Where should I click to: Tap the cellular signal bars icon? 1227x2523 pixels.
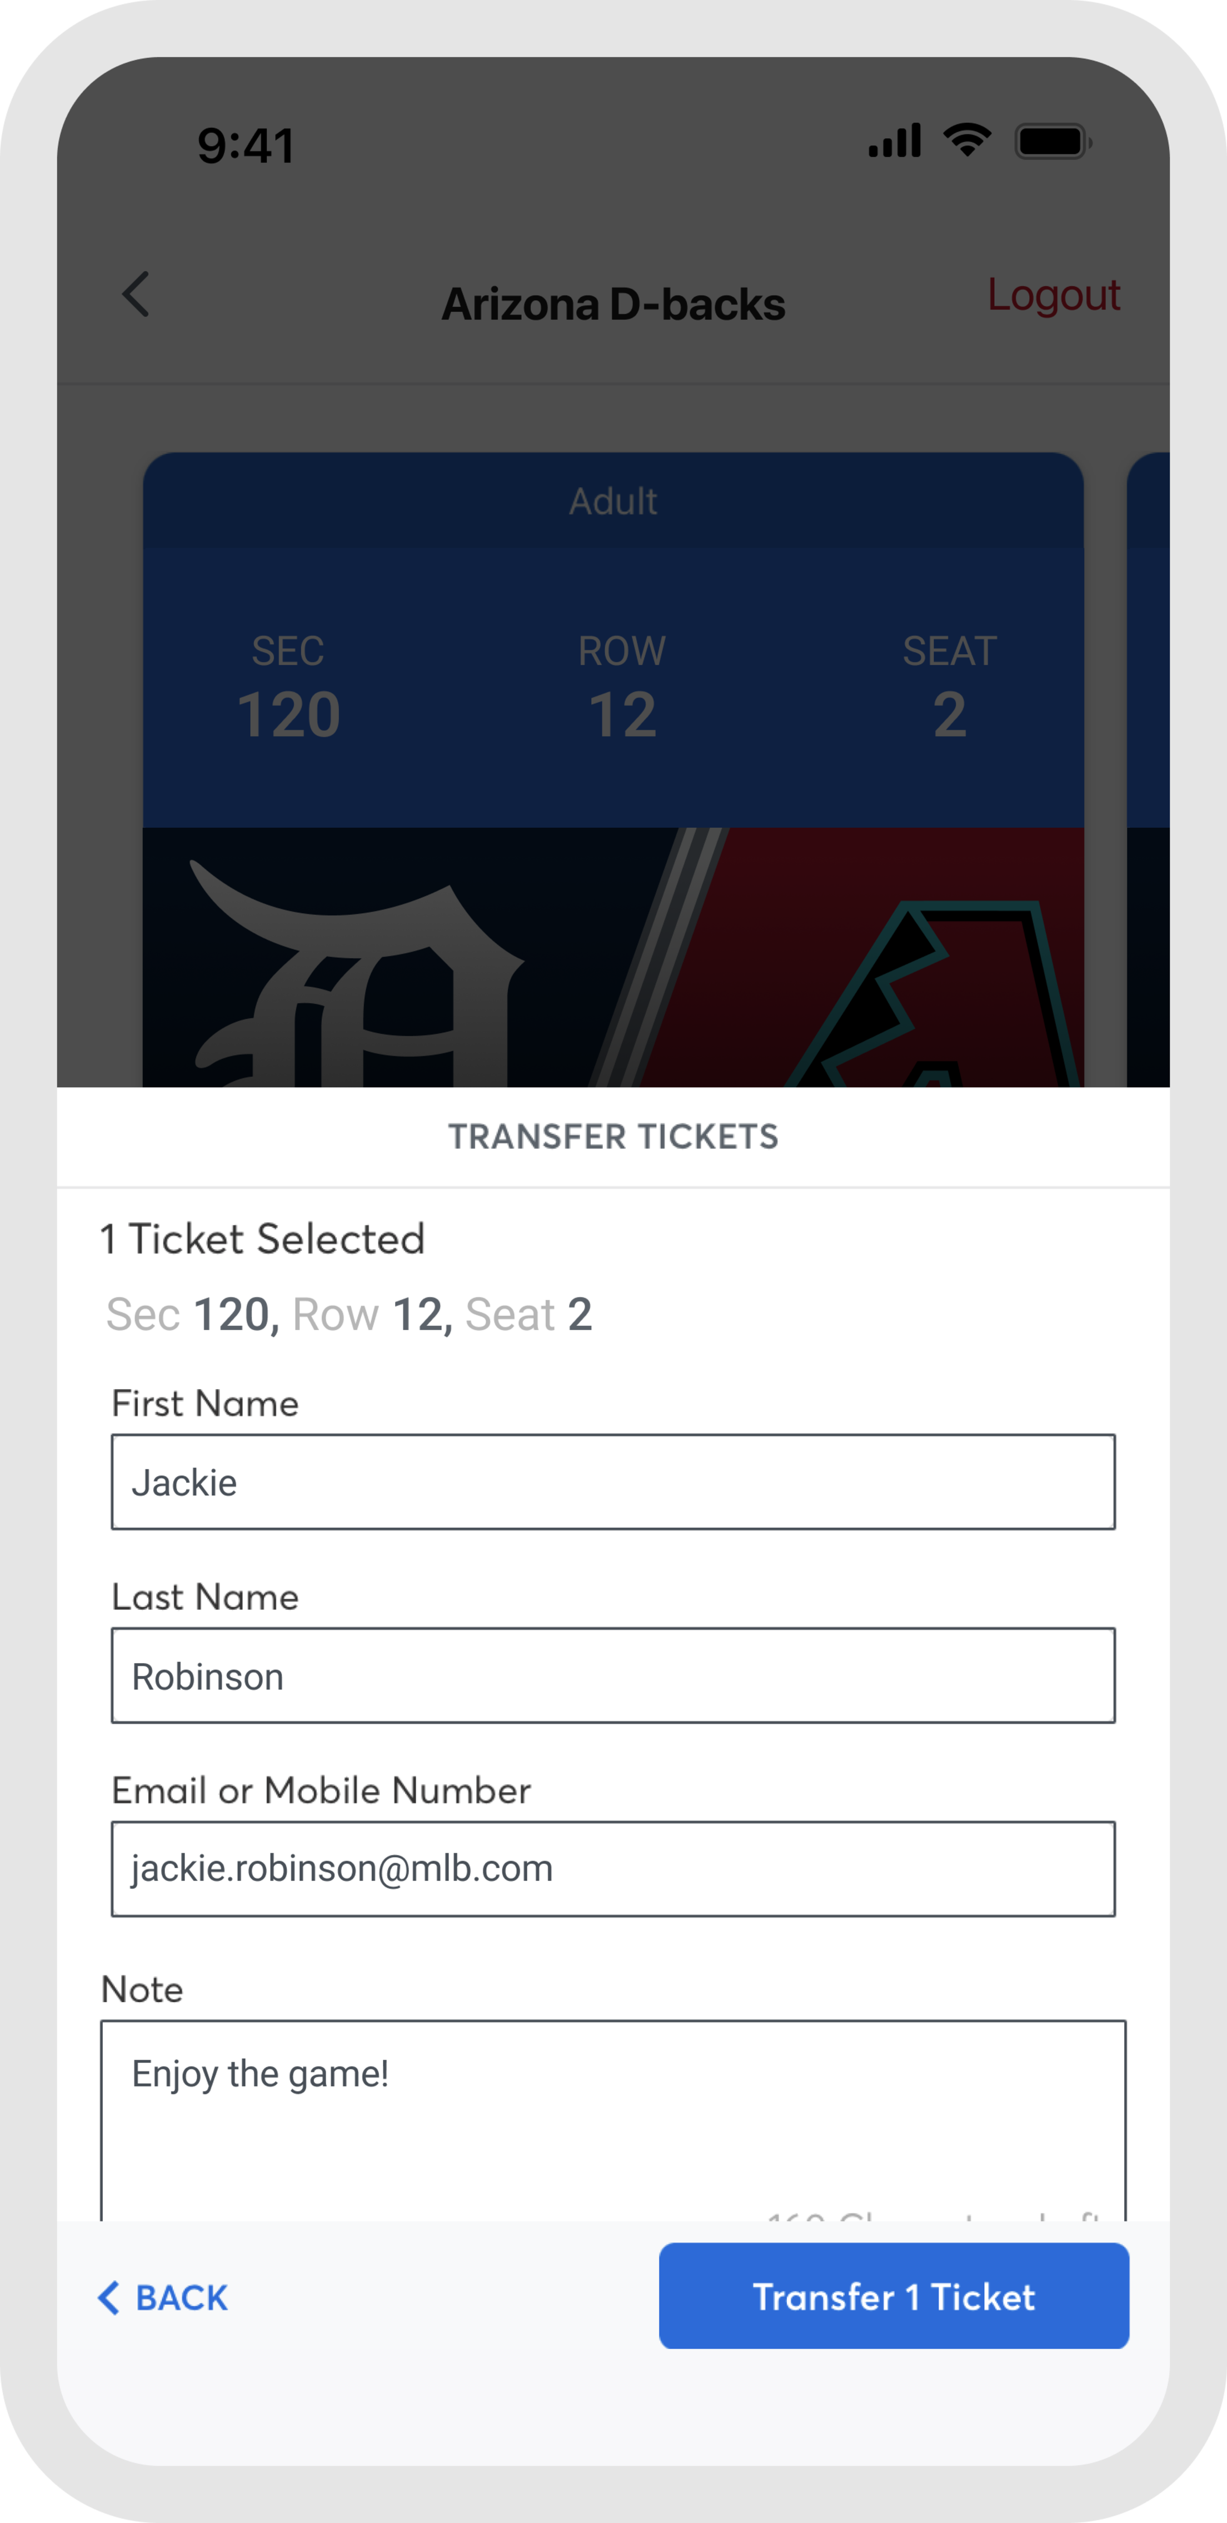coord(894,141)
